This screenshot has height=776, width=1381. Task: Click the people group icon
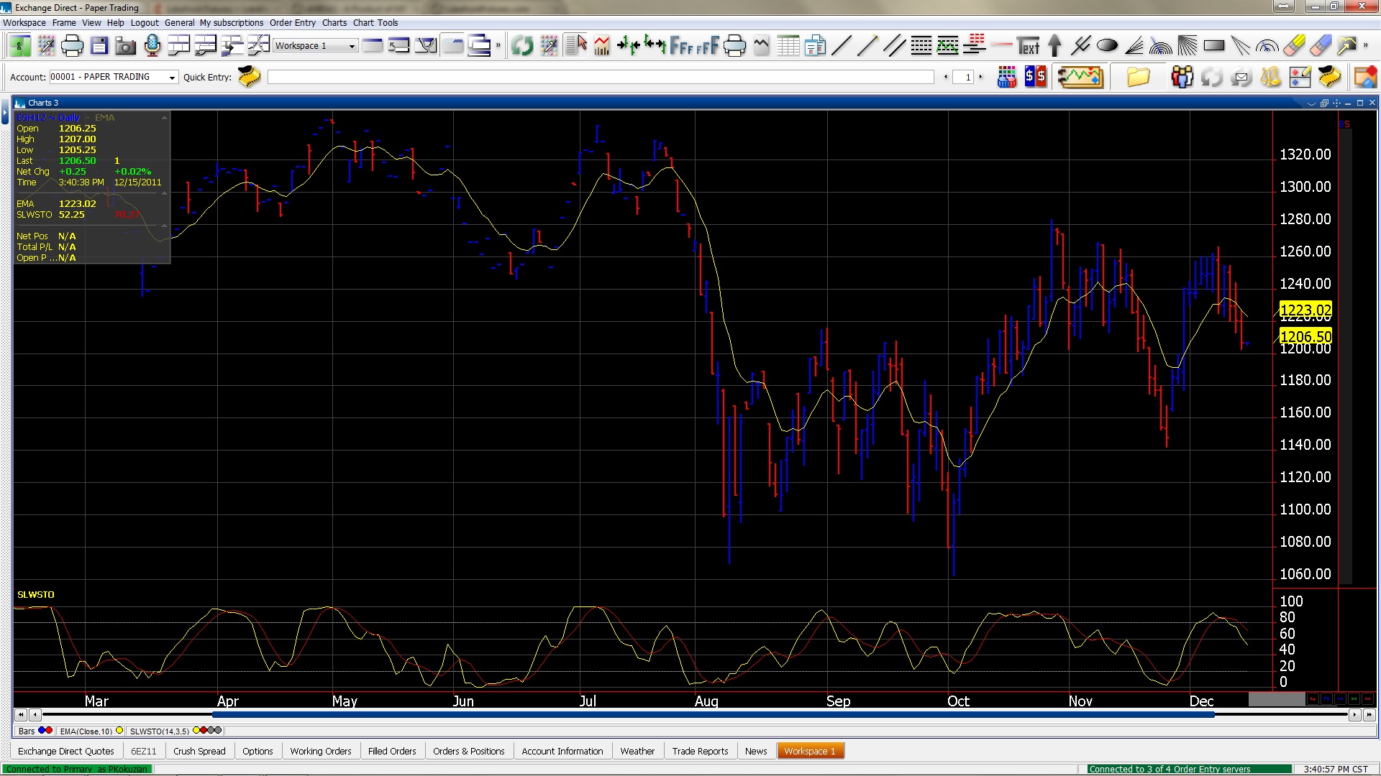pyautogui.click(x=1182, y=77)
